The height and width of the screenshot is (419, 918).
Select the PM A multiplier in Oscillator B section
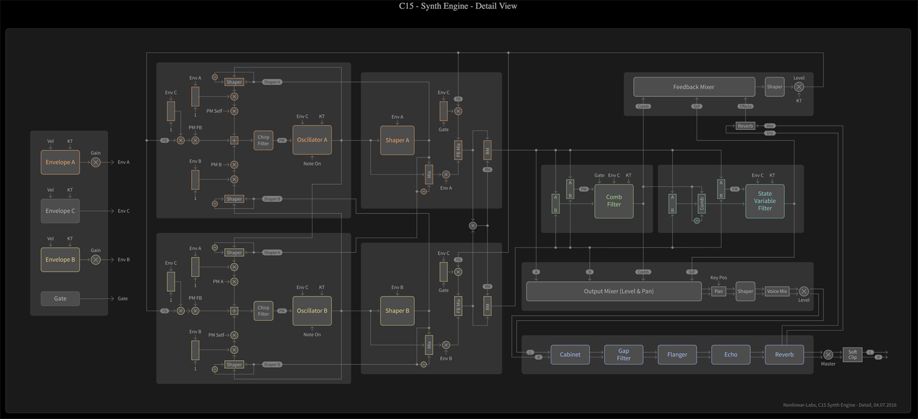(x=234, y=281)
